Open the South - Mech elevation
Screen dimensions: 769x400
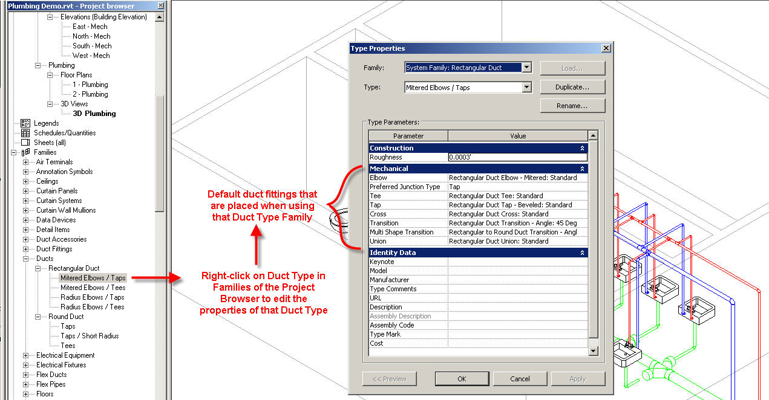tap(92, 46)
